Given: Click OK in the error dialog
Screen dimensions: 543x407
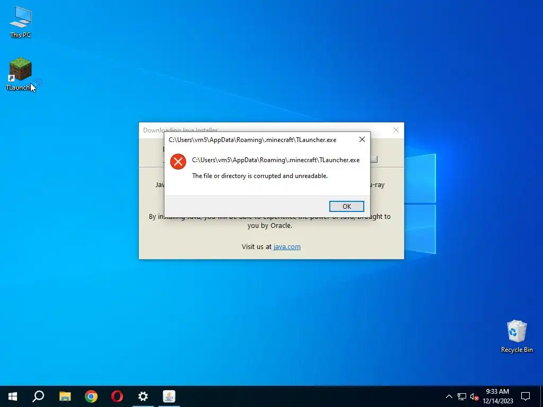Looking at the screenshot, I should 346,206.
